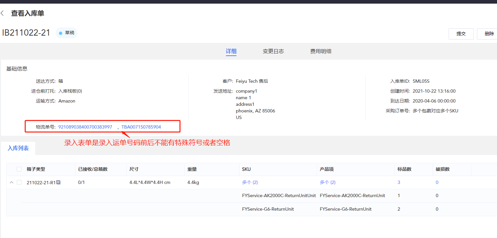Open tracking number 92108903840070038​3997 link

pos(85,127)
